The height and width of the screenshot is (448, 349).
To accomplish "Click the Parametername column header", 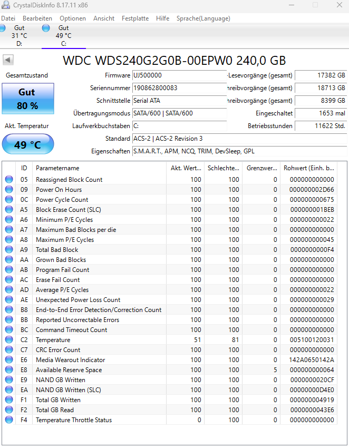I will click(x=100, y=168).
